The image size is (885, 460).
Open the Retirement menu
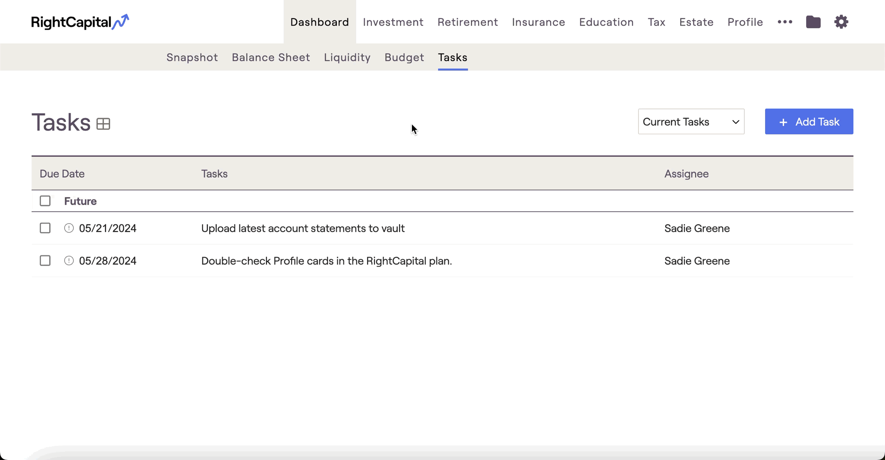[467, 22]
